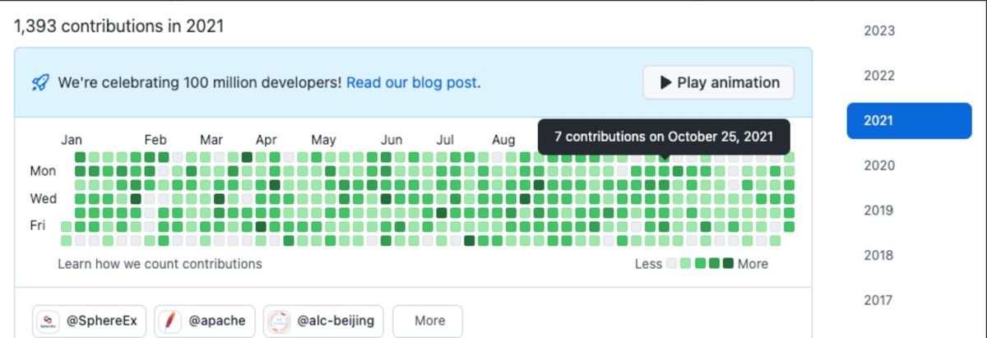Click the alc-beijing organization avatar
Image resolution: width=987 pixels, height=338 pixels.
(x=280, y=321)
